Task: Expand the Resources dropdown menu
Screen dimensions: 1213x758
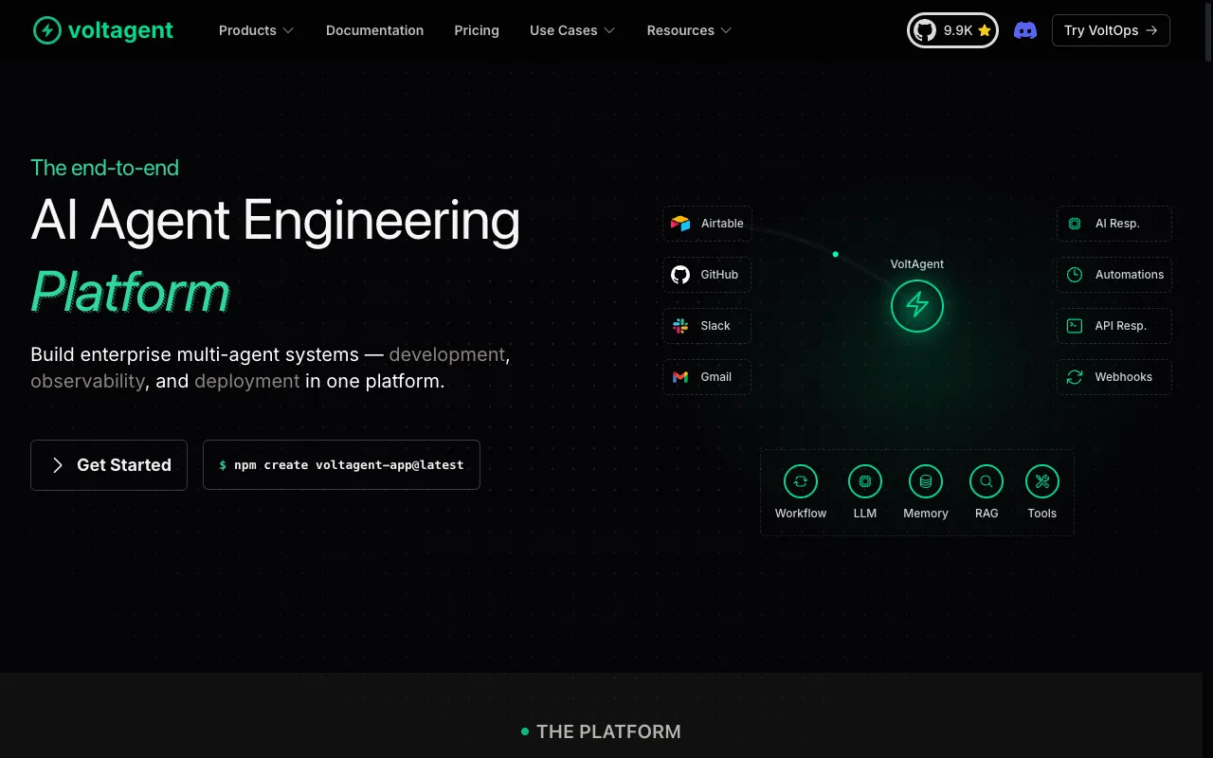Action: click(x=689, y=30)
